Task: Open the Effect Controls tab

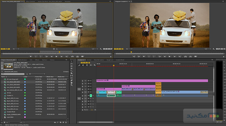Action: pyautogui.click(x=31, y=1)
